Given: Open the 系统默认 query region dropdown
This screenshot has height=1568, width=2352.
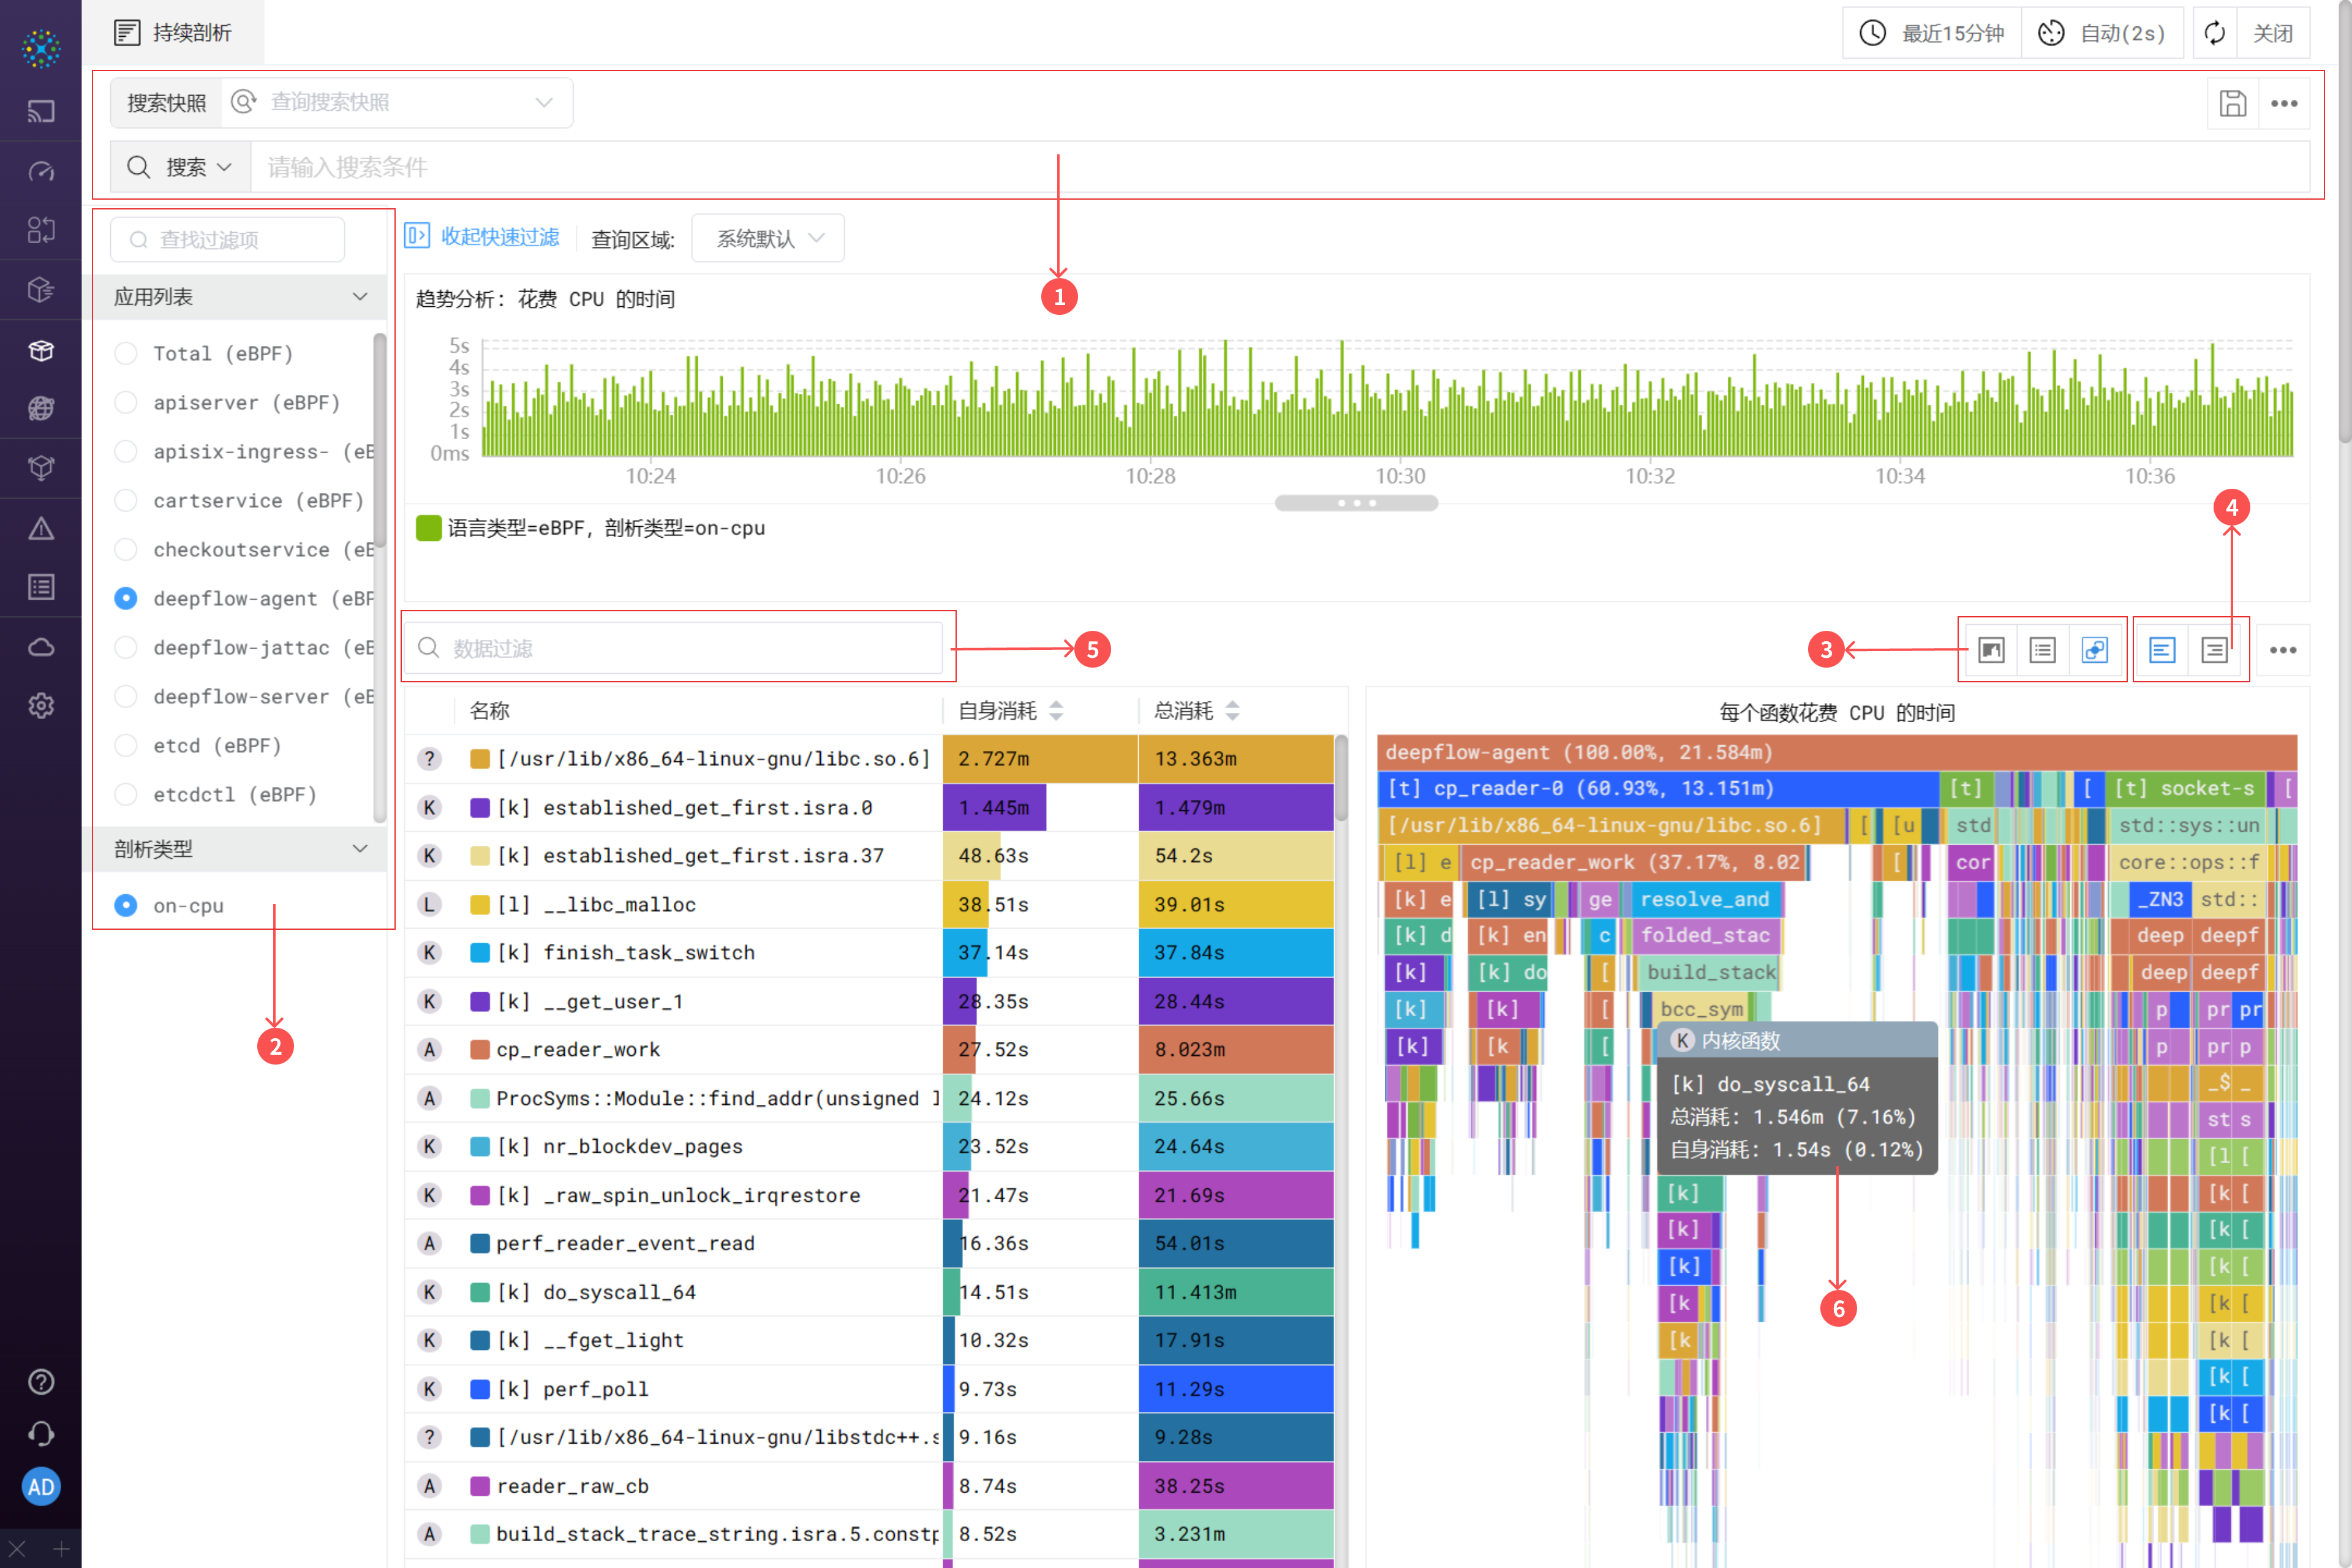Looking at the screenshot, I should (768, 238).
